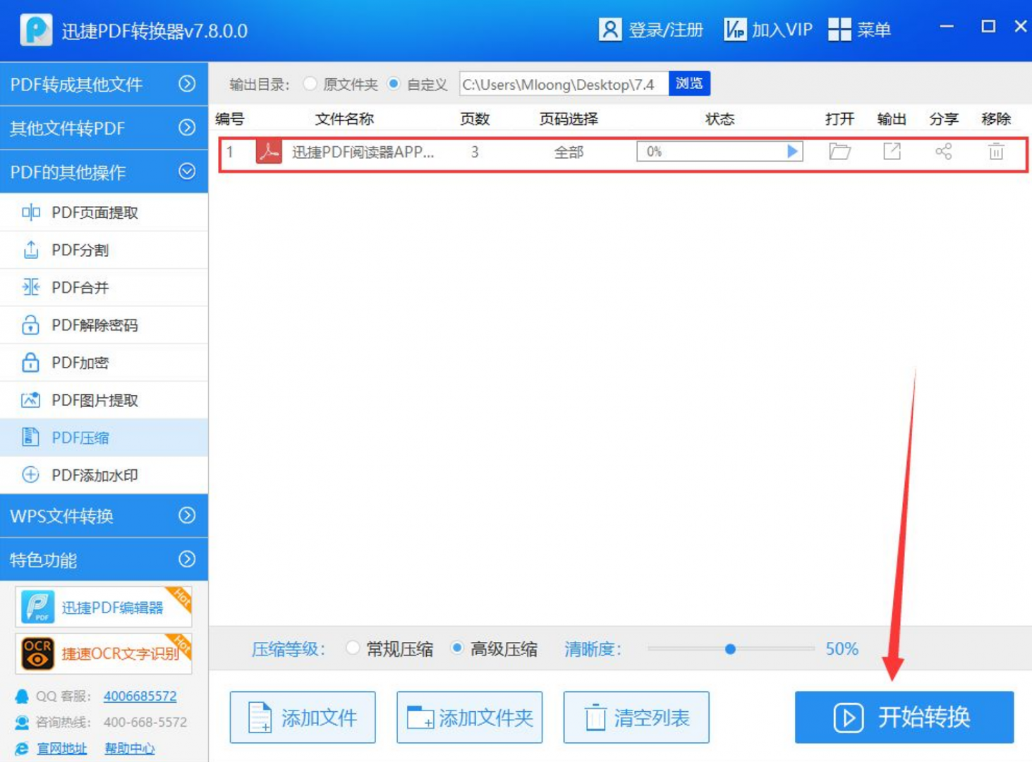Click the PDF压缩 document icon
This screenshot has height=762, width=1032.
30,437
